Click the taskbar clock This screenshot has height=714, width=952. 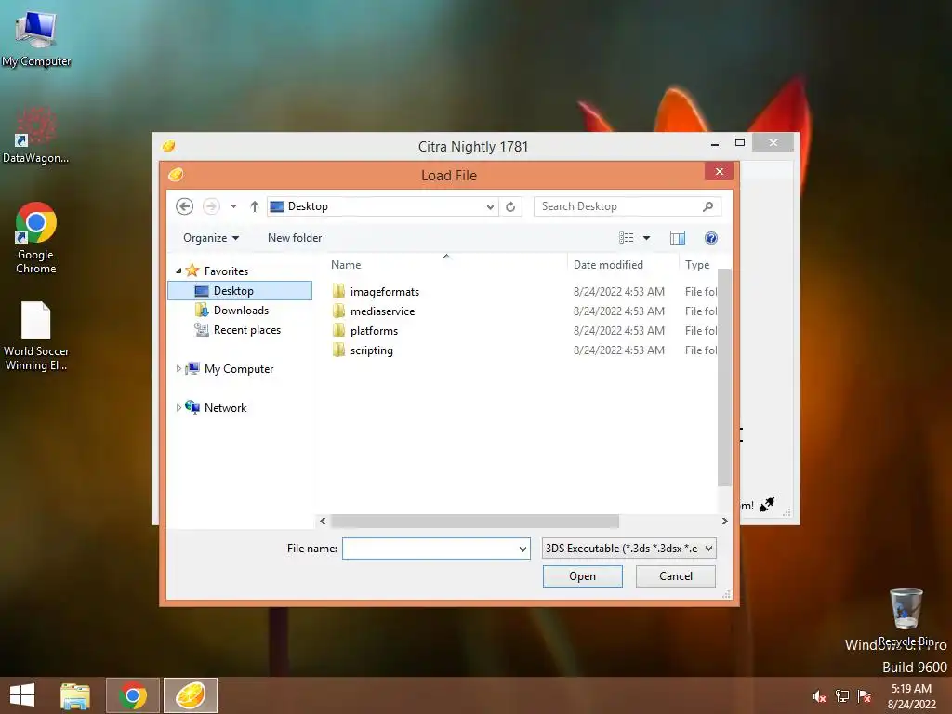(911, 696)
